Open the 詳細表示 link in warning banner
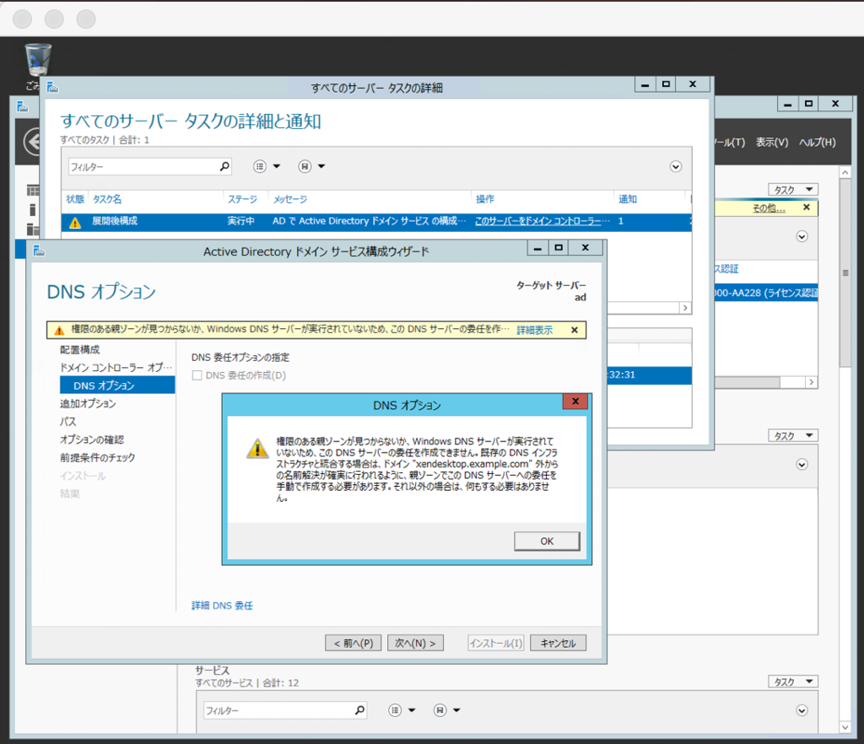 [x=534, y=330]
